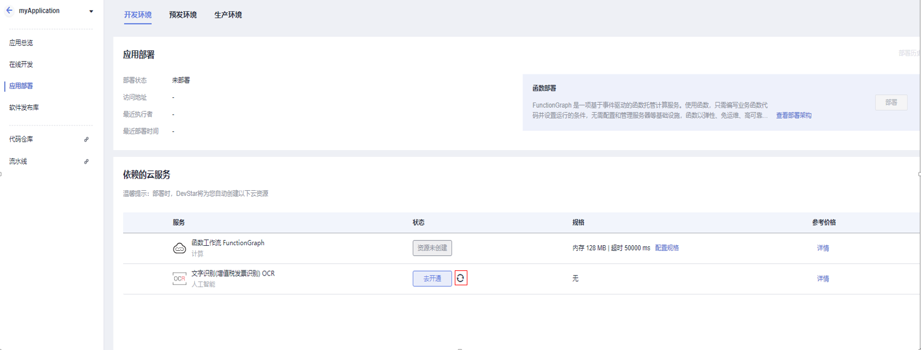
Task: Click the 人工智能 category under OCR
Action: click(203, 284)
